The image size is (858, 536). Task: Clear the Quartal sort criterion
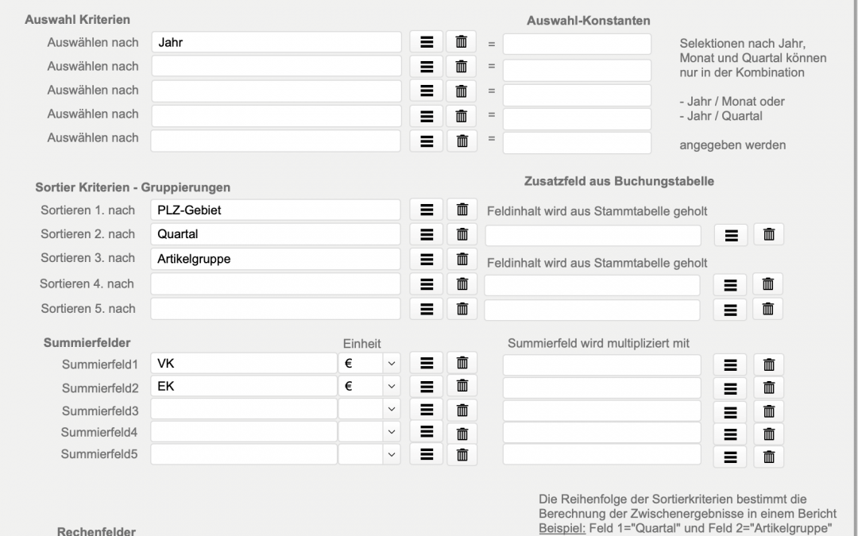point(462,235)
